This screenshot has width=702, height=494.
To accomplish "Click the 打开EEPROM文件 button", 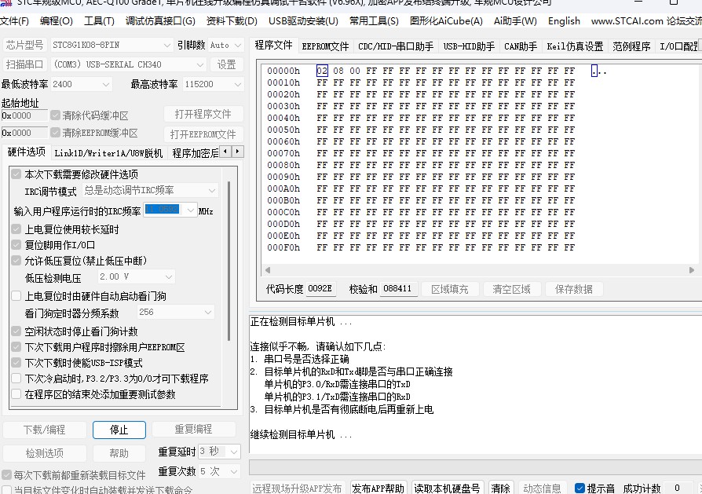I will (x=203, y=134).
